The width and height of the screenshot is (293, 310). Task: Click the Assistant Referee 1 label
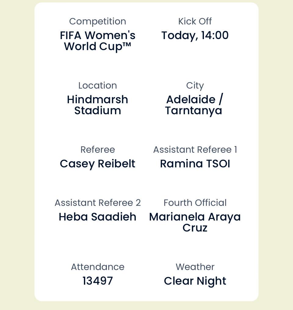click(195, 150)
